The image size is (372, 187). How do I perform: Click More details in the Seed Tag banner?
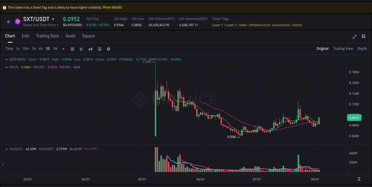(112, 7)
